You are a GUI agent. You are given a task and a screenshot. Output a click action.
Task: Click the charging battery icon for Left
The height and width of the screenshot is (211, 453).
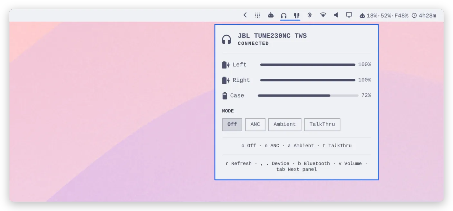(x=226, y=65)
